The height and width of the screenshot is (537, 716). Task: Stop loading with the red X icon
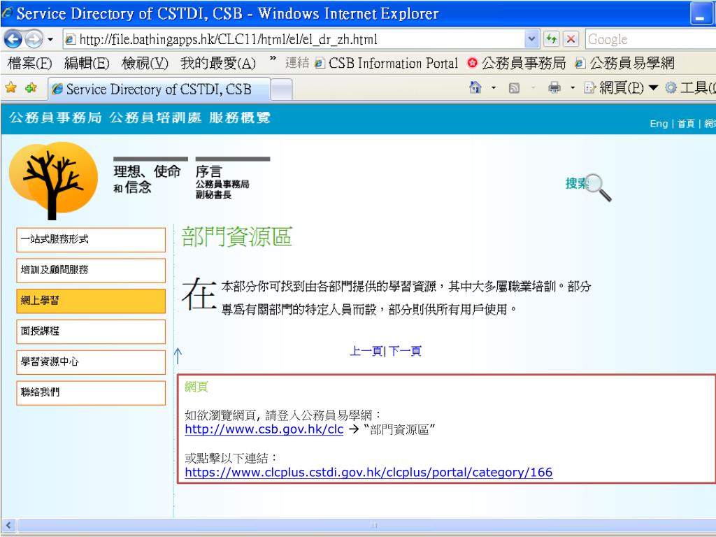571,39
